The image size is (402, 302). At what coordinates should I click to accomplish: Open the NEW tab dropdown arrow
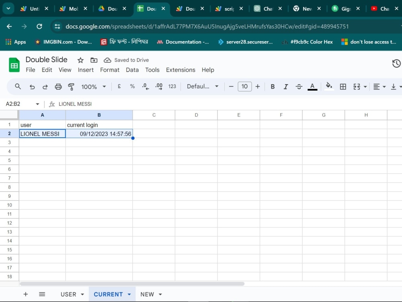pos(160,294)
